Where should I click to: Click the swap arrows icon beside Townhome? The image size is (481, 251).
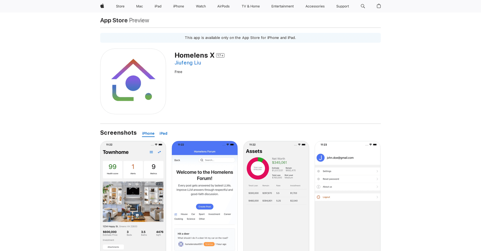[x=159, y=152]
